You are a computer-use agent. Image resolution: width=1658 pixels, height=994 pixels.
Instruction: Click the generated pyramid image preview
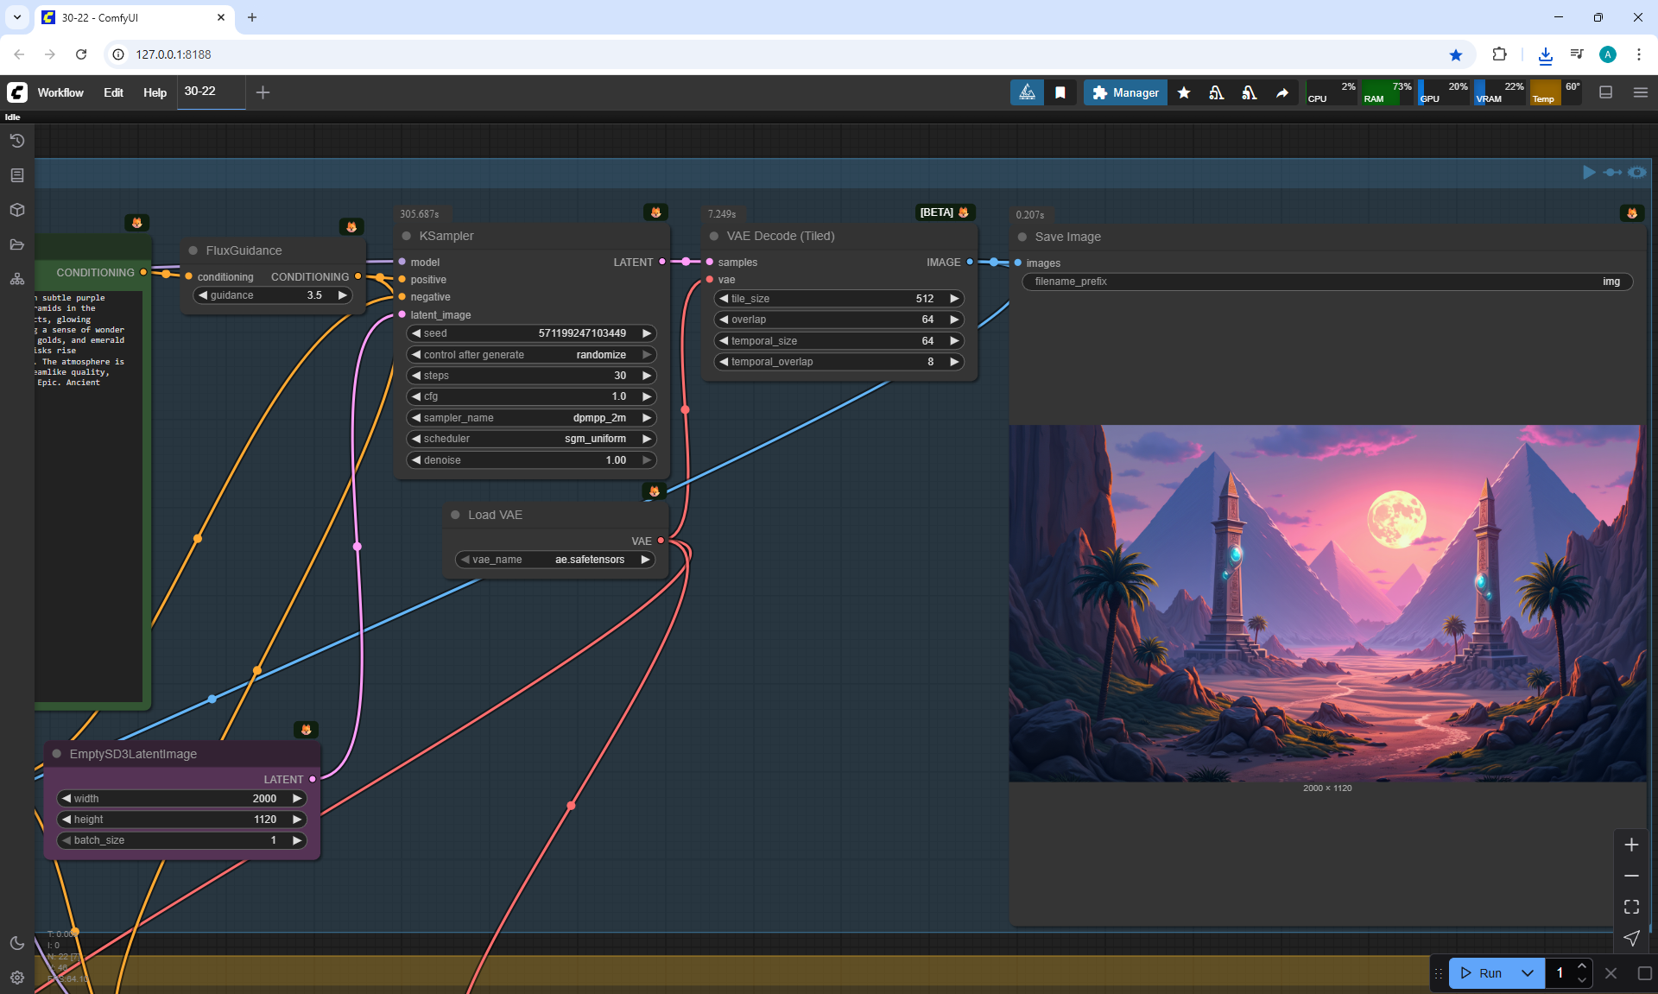click(x=1326, y=603)
